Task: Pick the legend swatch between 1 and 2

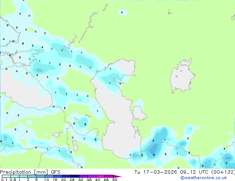Action: (23, 176)
